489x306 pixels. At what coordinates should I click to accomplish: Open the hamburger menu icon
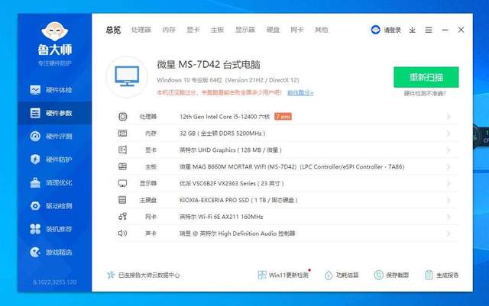[x=429, y=30]
